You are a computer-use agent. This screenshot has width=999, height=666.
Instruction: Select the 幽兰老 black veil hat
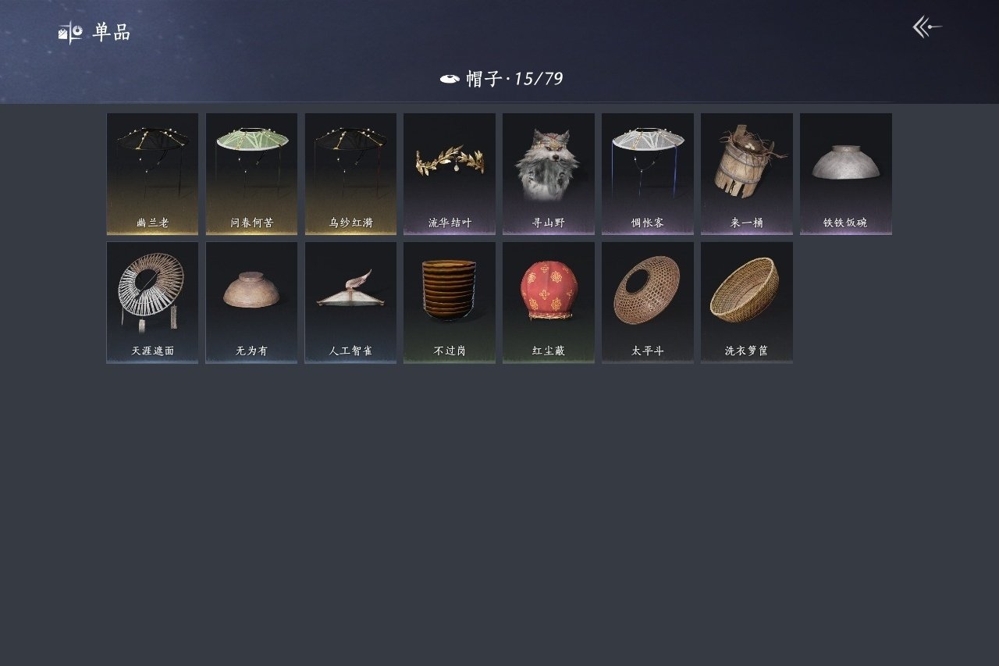tap(152, 174)
